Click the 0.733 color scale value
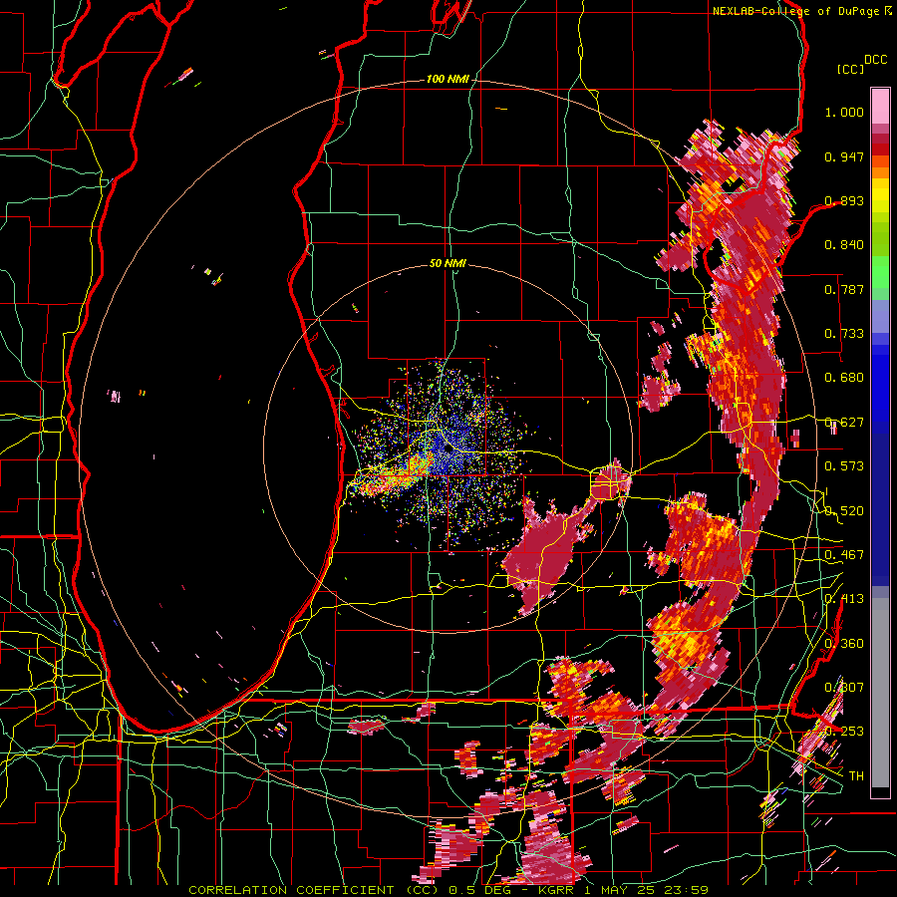This screenshot has height=897, width=897. 844,334
